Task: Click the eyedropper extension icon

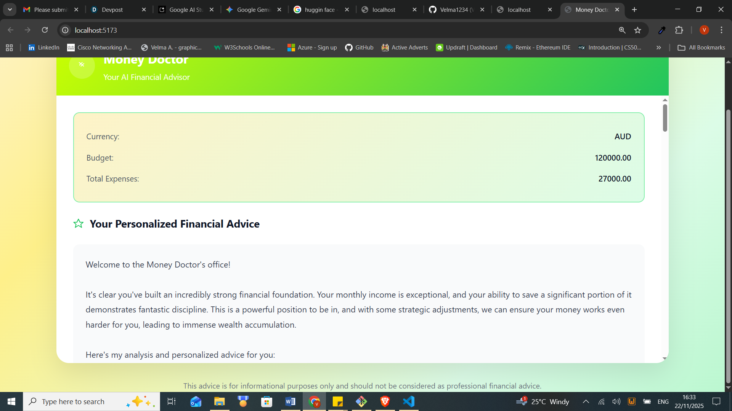Action: (x=662, y=30)
